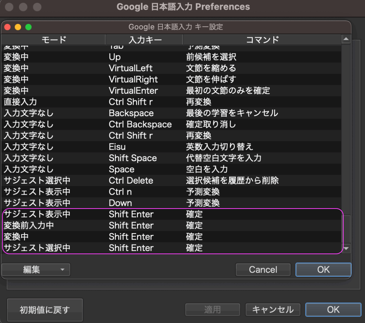Click キャンセル in the Preferences window
The image size is (365, 323).
273,310
